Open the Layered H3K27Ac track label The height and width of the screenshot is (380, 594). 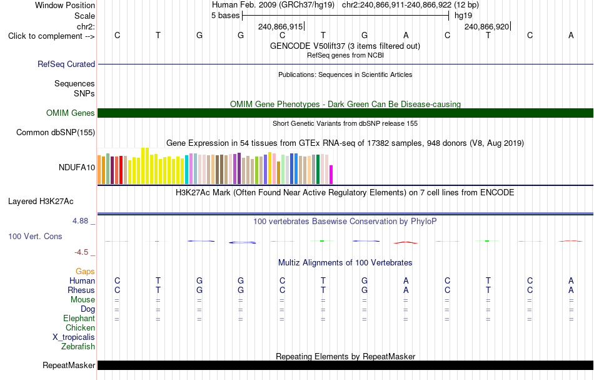tap(41, 202)
